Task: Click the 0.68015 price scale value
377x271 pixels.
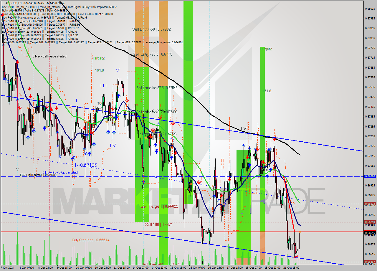Action: point(370,9)
